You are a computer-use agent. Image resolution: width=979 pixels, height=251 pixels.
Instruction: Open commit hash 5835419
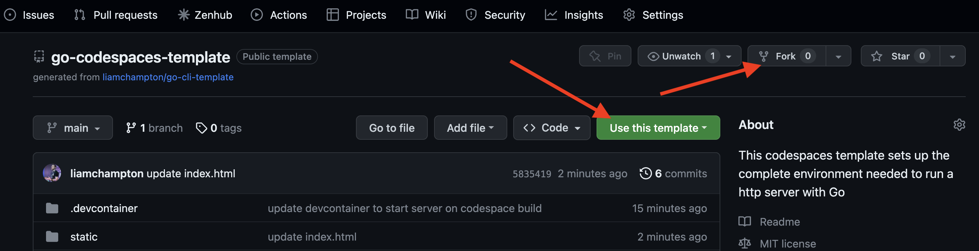(x=532, y=174)
